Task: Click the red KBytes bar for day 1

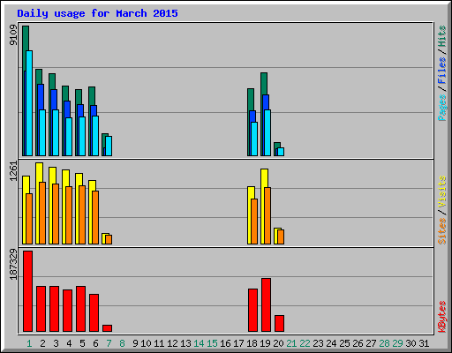Action: click(27, 291)
